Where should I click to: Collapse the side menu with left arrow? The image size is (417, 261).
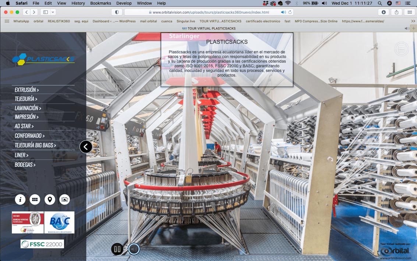click(86, 147)
